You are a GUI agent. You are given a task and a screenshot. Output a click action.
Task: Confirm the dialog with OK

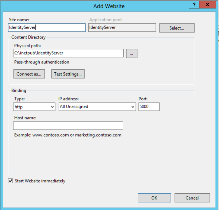tap(154, 198)
